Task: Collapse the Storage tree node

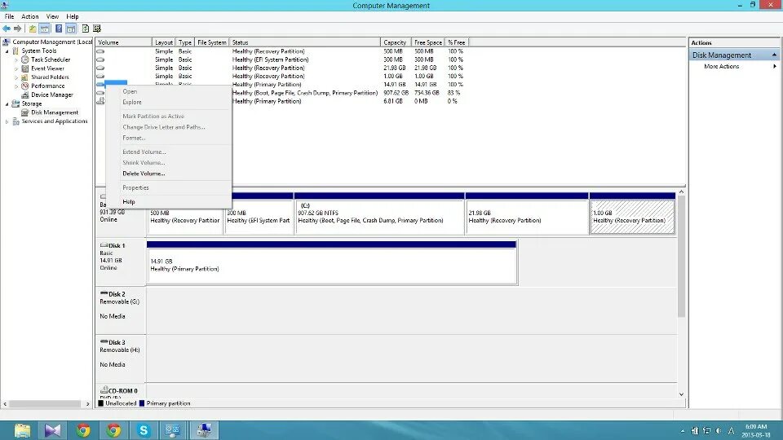Action: (7, 103)
